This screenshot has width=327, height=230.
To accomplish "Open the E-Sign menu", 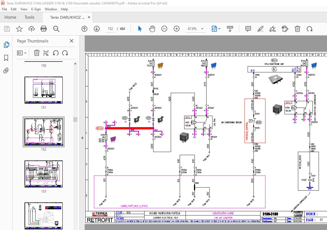I will coord(36,9).
